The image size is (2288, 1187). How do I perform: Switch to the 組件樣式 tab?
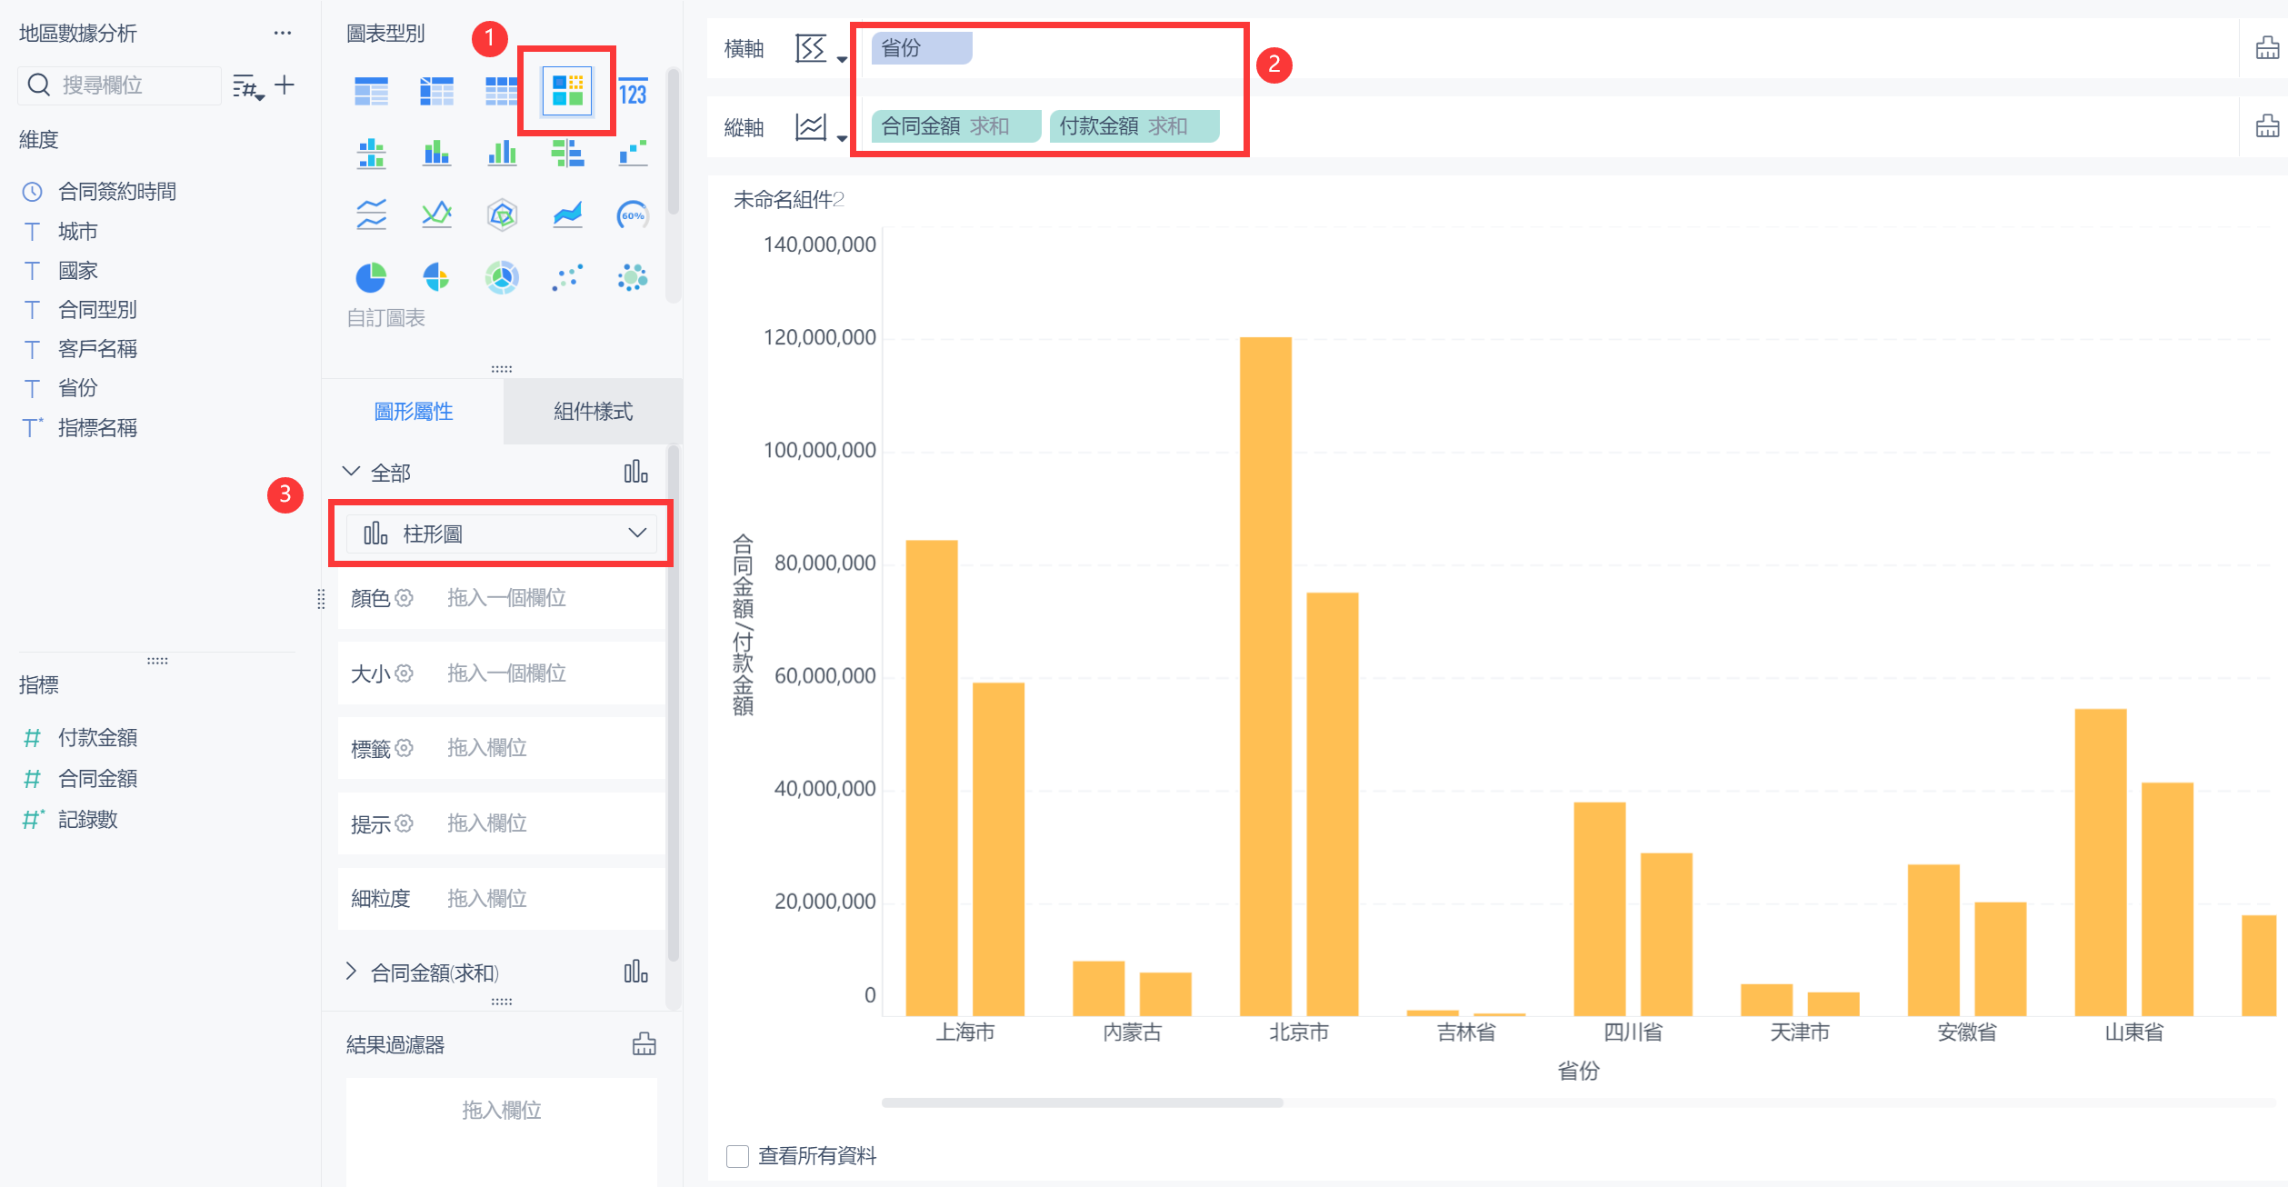tap(594, 412)
